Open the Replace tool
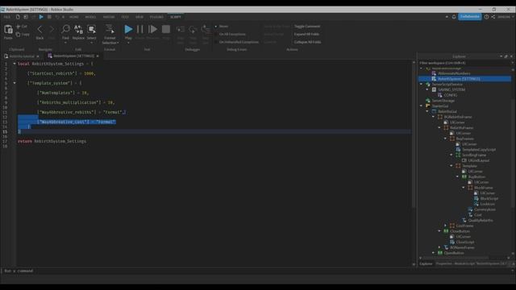 click(78, 29)
